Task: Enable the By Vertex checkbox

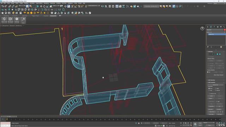Action: coord(209,57)
